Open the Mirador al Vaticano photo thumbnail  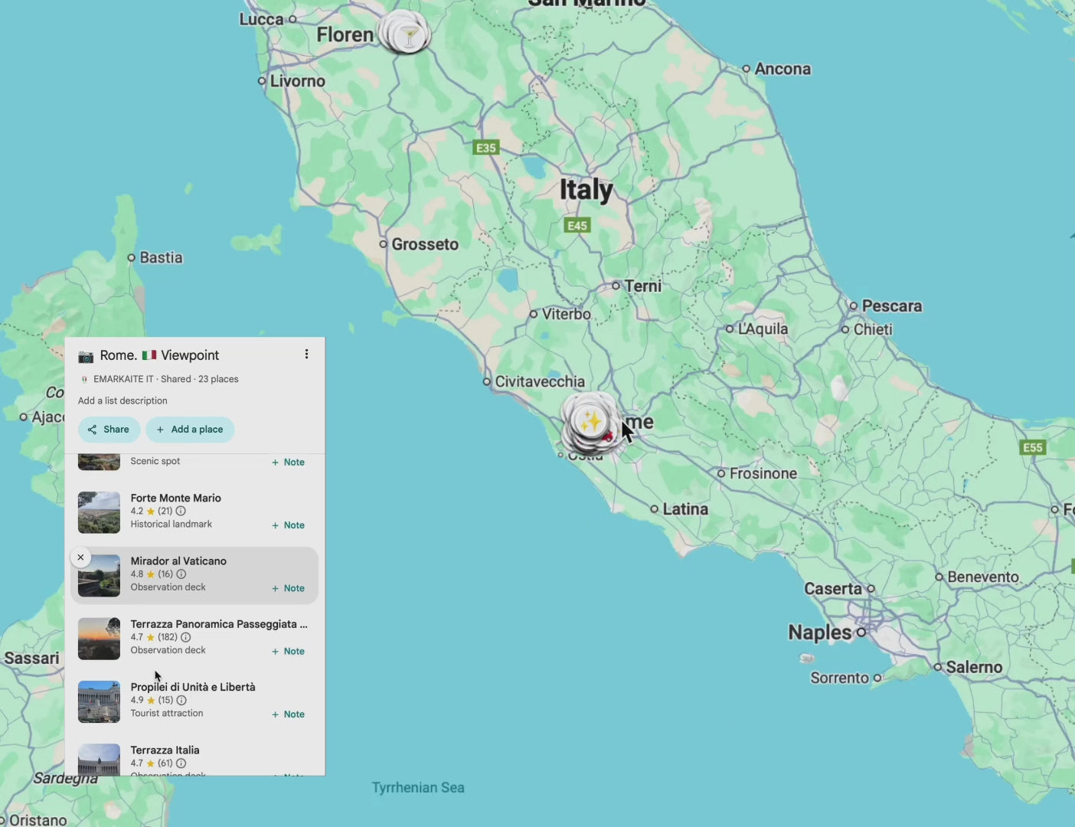point(99,575)
